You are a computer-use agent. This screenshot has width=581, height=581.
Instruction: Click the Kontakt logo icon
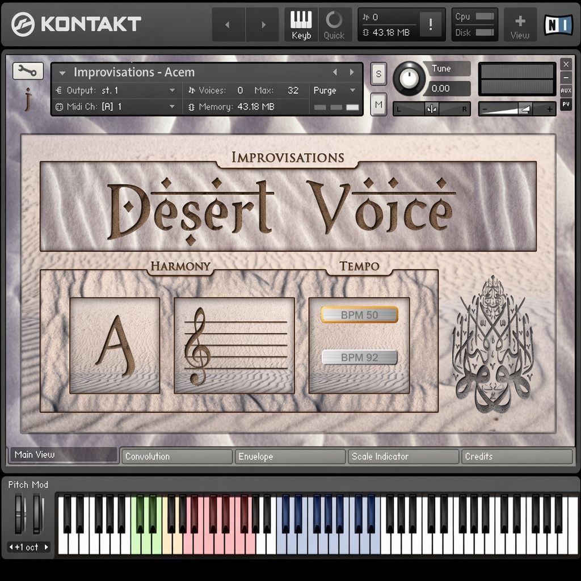click(x=23, y=24)
